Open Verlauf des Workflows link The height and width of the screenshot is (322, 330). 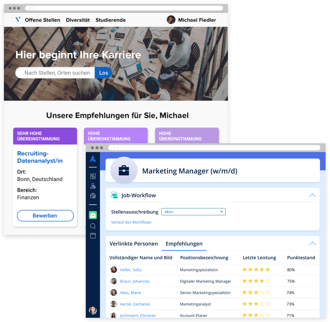click(131, 222)
